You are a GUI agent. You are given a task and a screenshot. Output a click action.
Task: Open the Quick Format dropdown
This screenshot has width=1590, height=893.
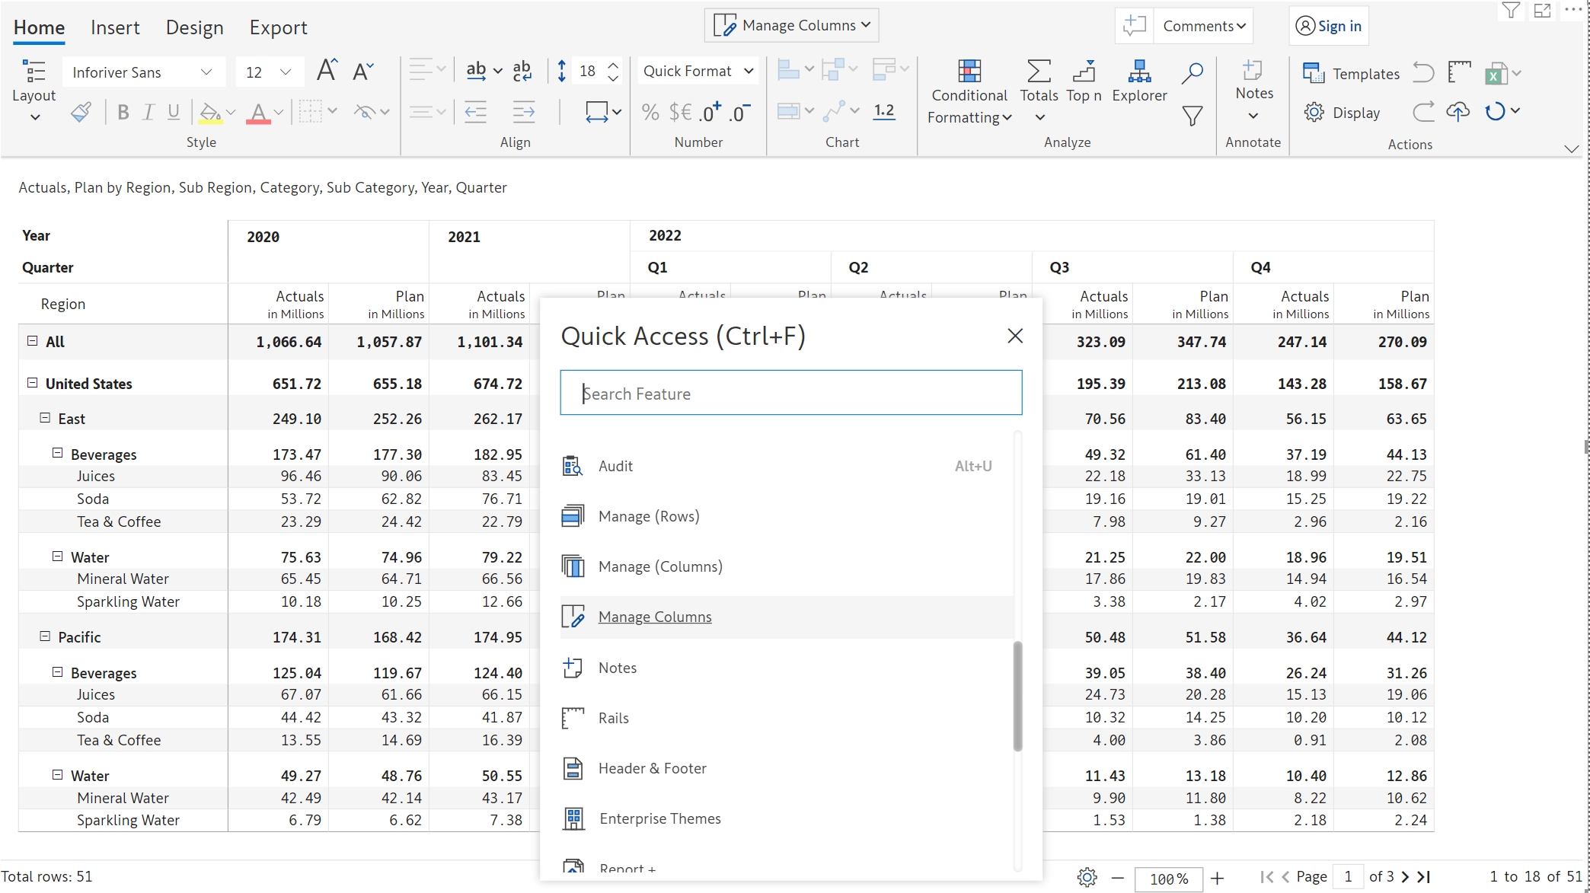[x=698, y=71]
